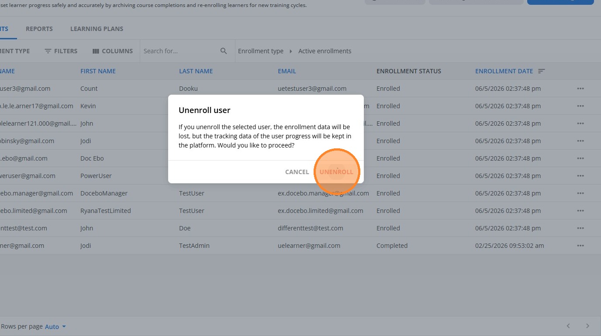Click the uelearner@gmail.com email cell
Image resolution: width=601 pixels, height=336 pixels.
tap(309, 246)
